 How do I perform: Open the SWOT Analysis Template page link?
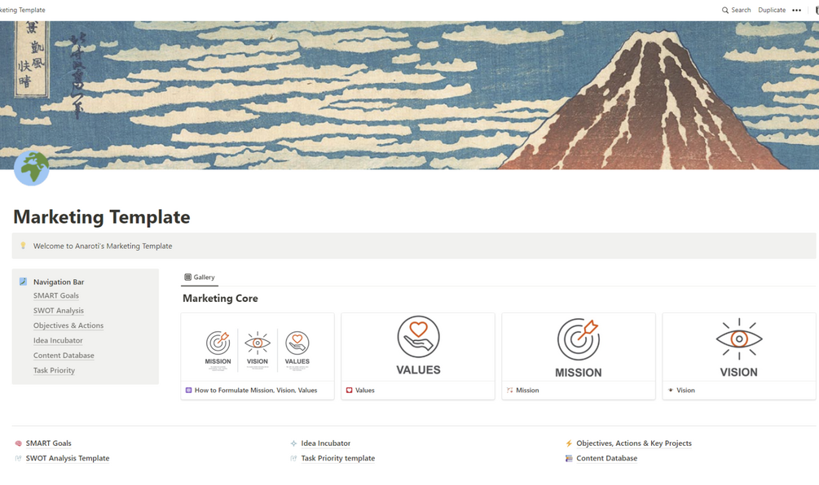coord(68,458)
